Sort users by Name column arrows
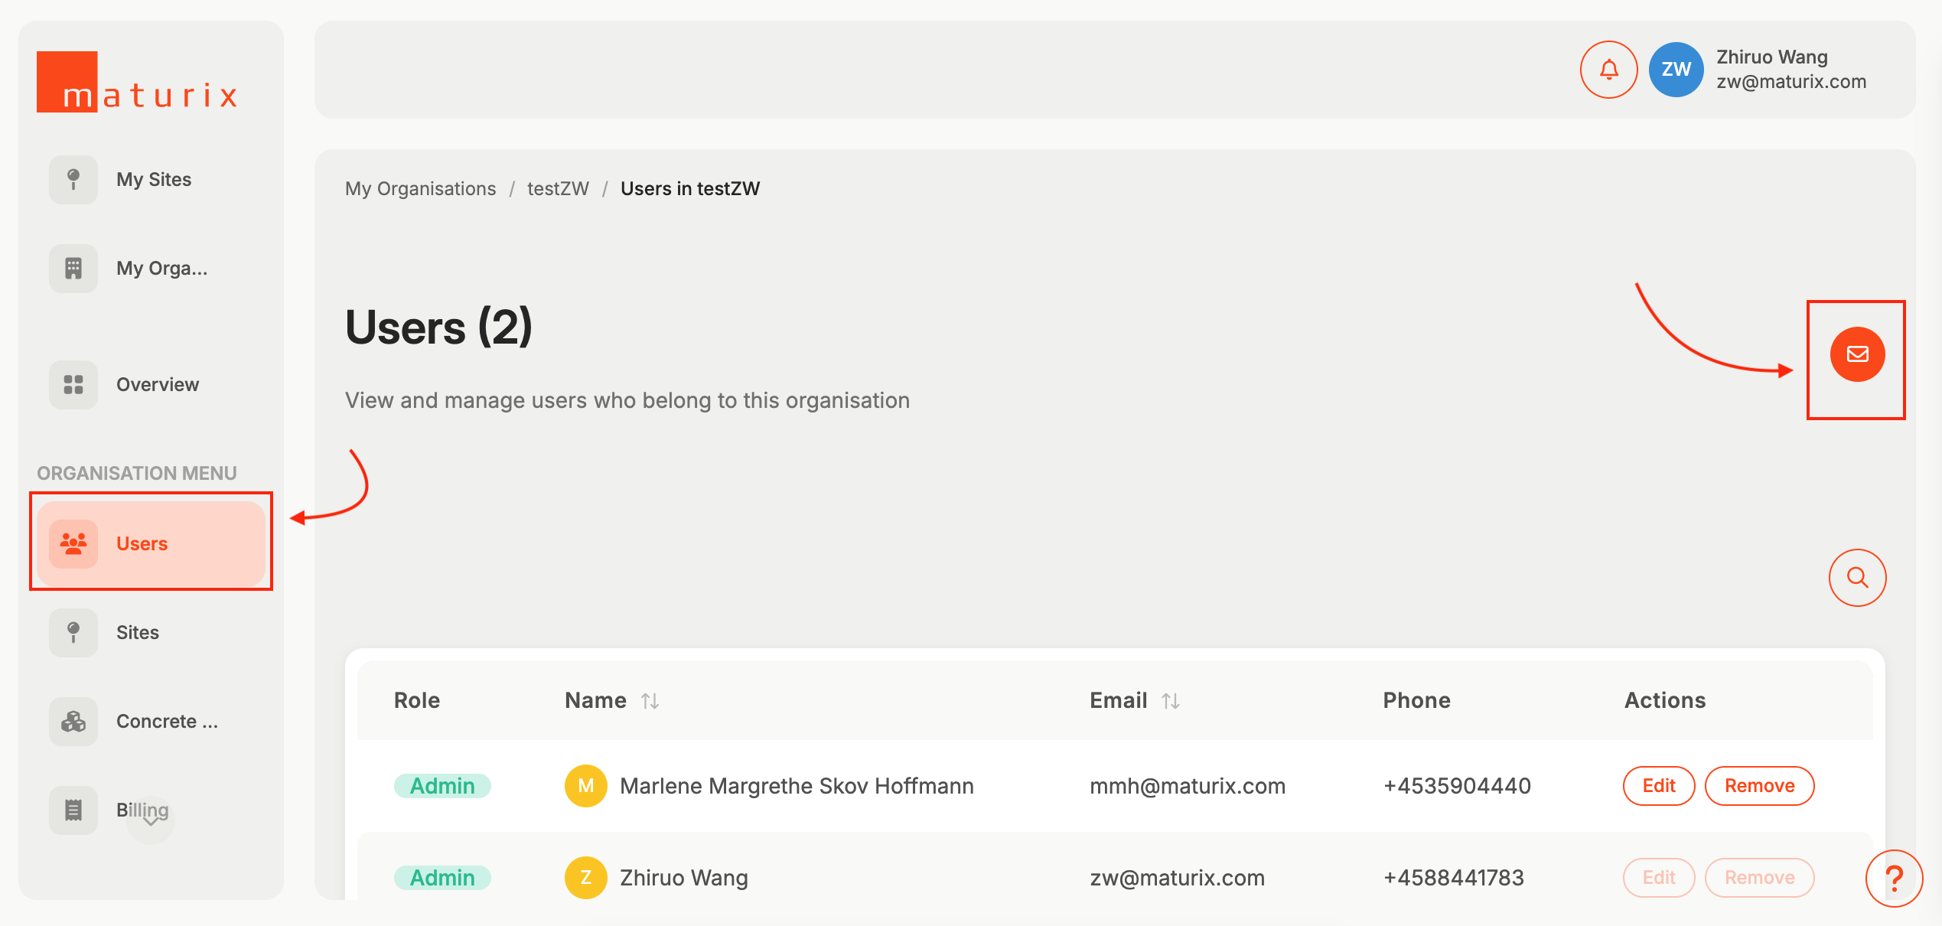 pyautogui.click(x=650, y=701)
